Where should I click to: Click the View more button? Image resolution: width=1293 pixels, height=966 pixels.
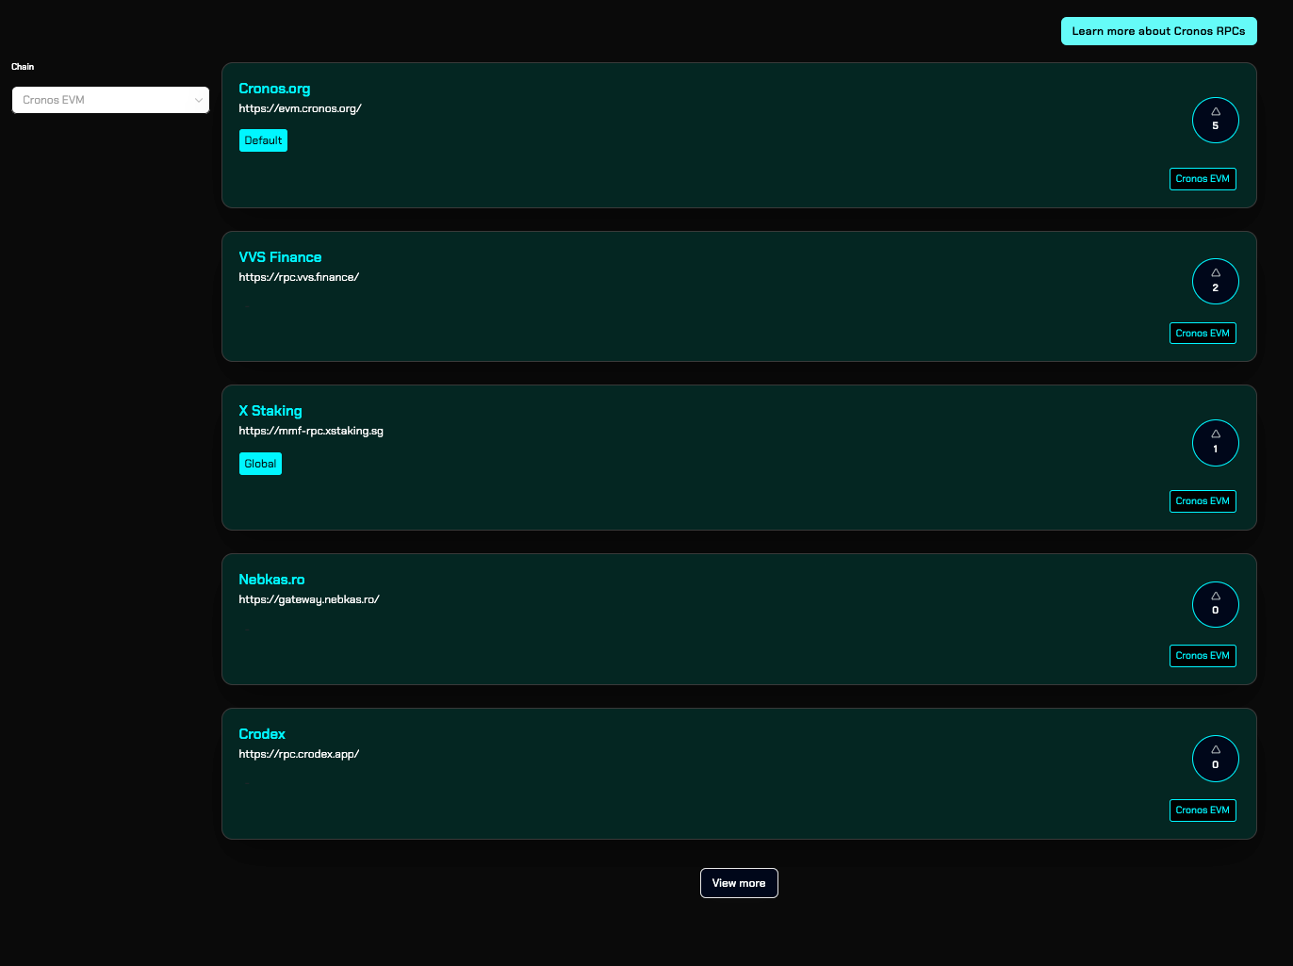pos(739,883)
